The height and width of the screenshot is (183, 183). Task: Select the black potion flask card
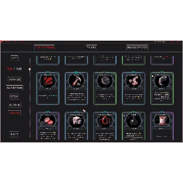[134, 126]
